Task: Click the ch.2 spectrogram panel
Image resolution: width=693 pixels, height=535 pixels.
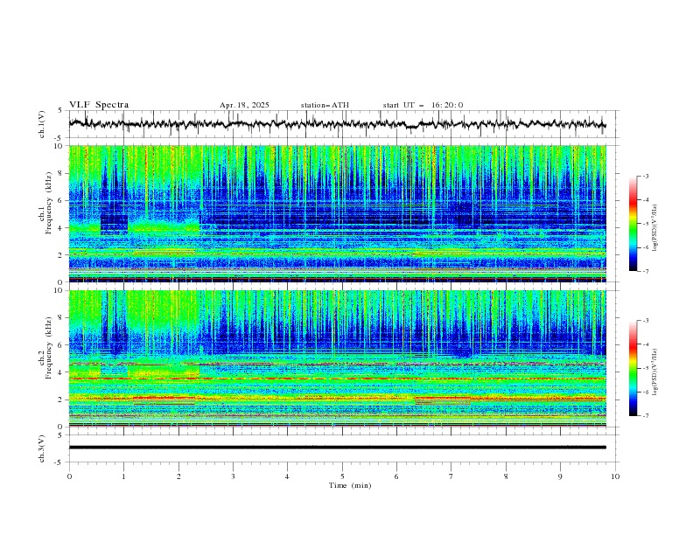Action: (337, 358)
